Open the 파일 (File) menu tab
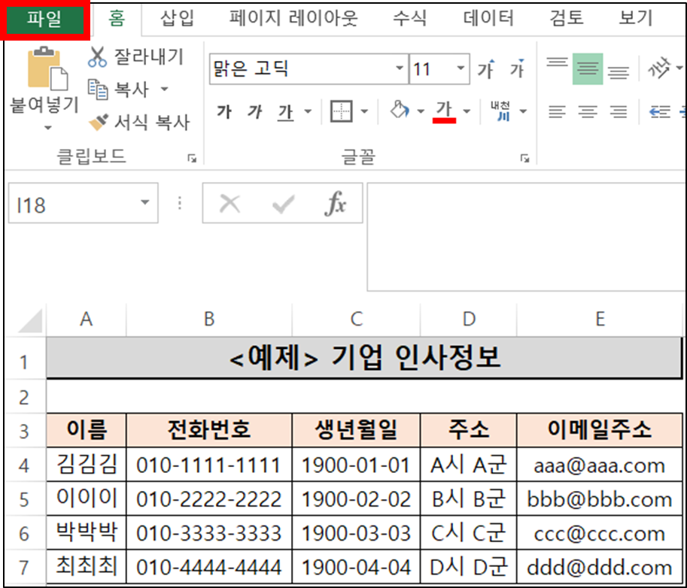The height and width of the screenshot is (588, 687). tap(44, 20)
